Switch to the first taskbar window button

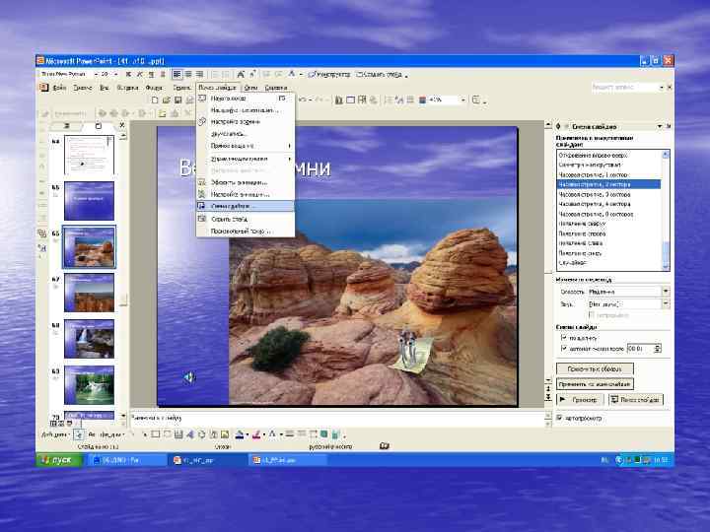point(125,460)
